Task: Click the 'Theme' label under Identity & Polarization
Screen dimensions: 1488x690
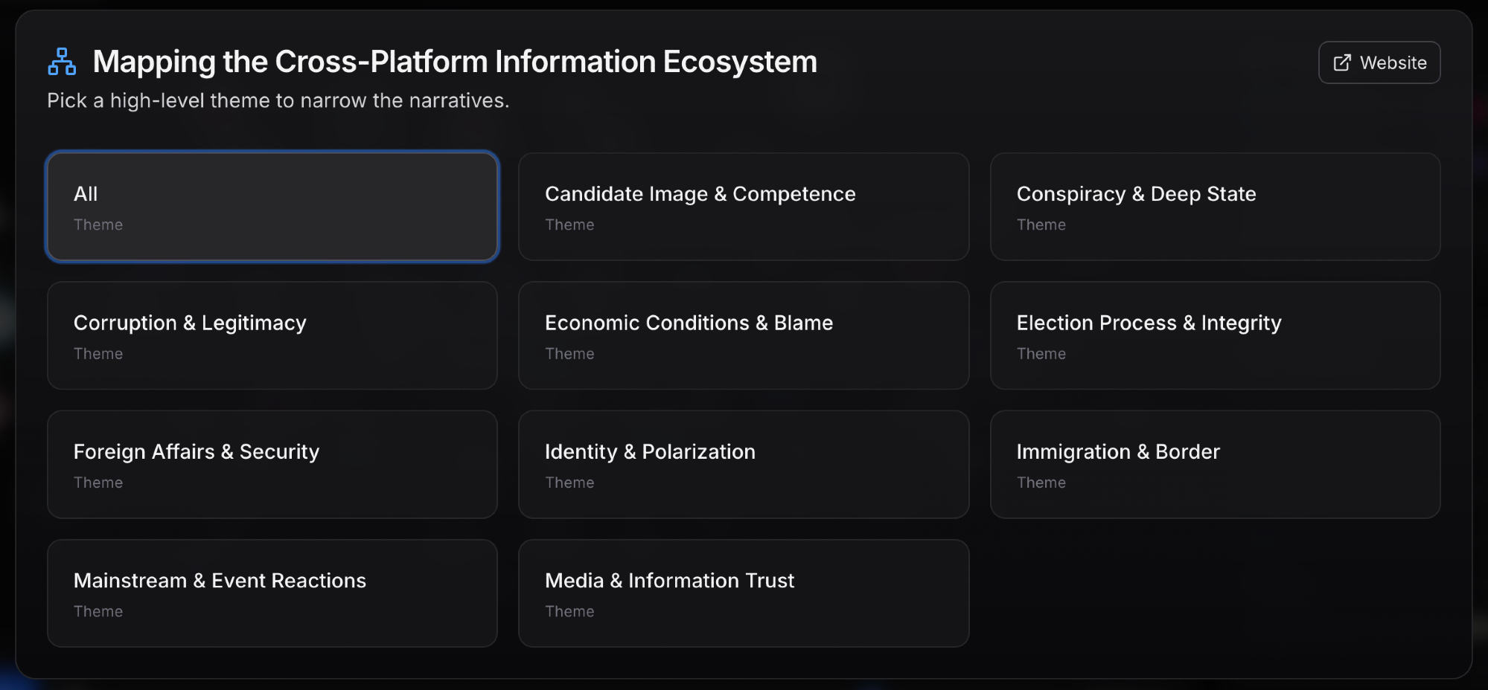Action: pos(569,483)
